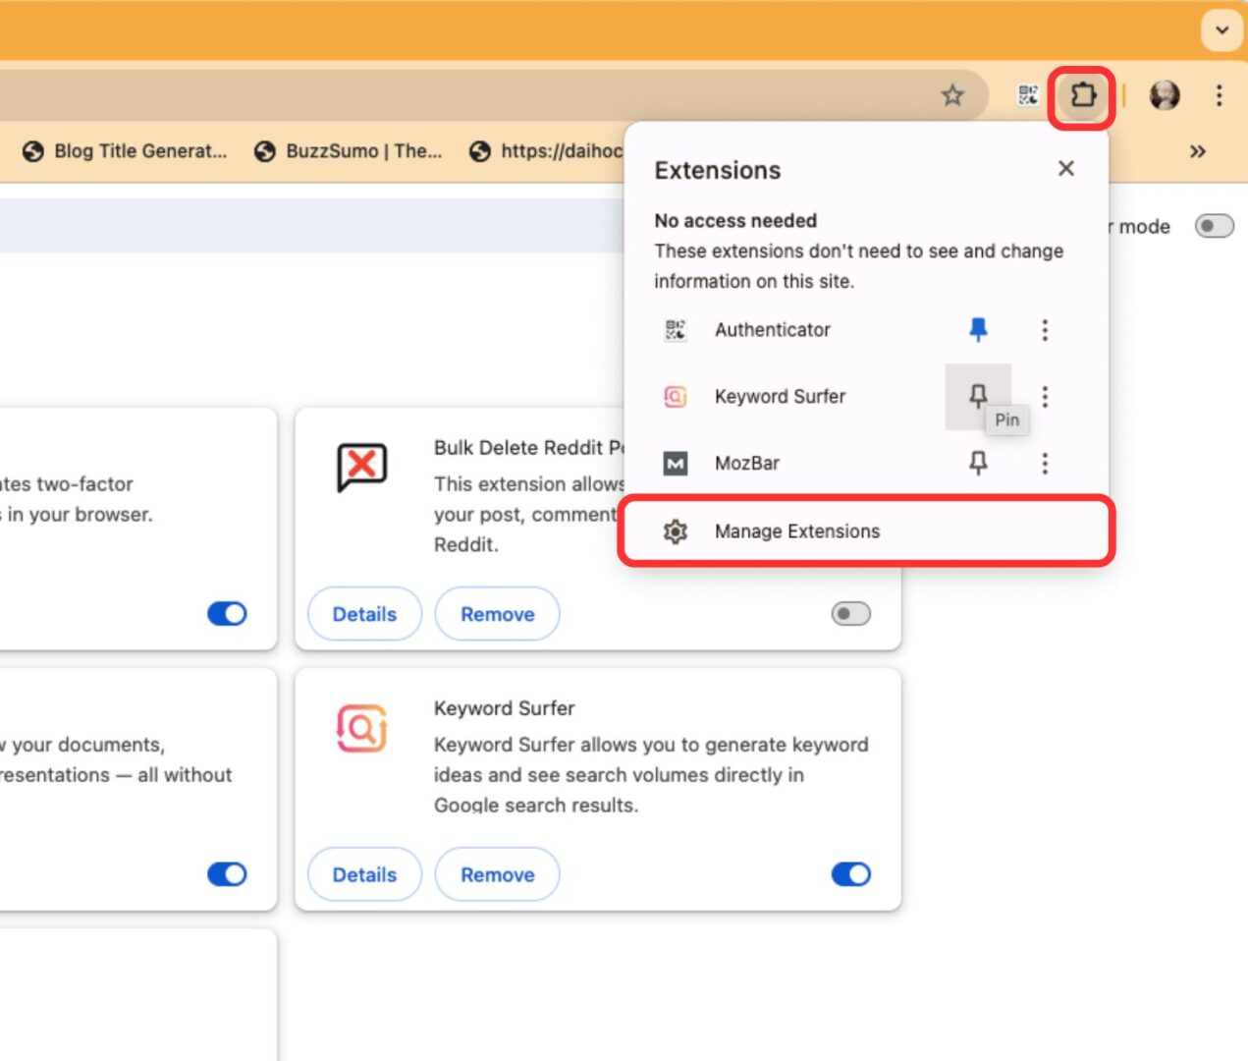
Task: Open MozBar's three-dot options menu
Action: pos(1045,463)
